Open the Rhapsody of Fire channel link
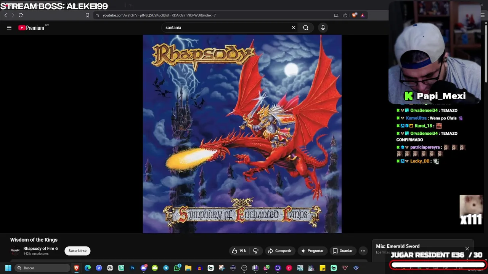Screen dimensions: 488x274 (39, 249)
